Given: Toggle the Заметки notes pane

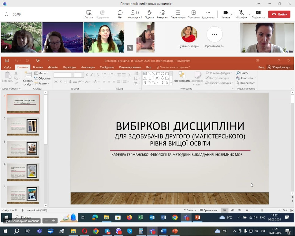Looking at the screenshot, I should click(189, 210).
